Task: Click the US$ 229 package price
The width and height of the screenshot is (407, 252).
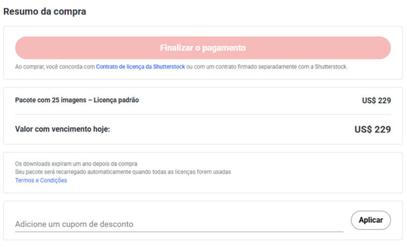Action: [376, 101]
